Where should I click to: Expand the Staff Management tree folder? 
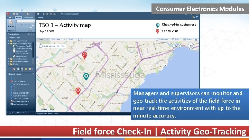(x=9, y=41)
